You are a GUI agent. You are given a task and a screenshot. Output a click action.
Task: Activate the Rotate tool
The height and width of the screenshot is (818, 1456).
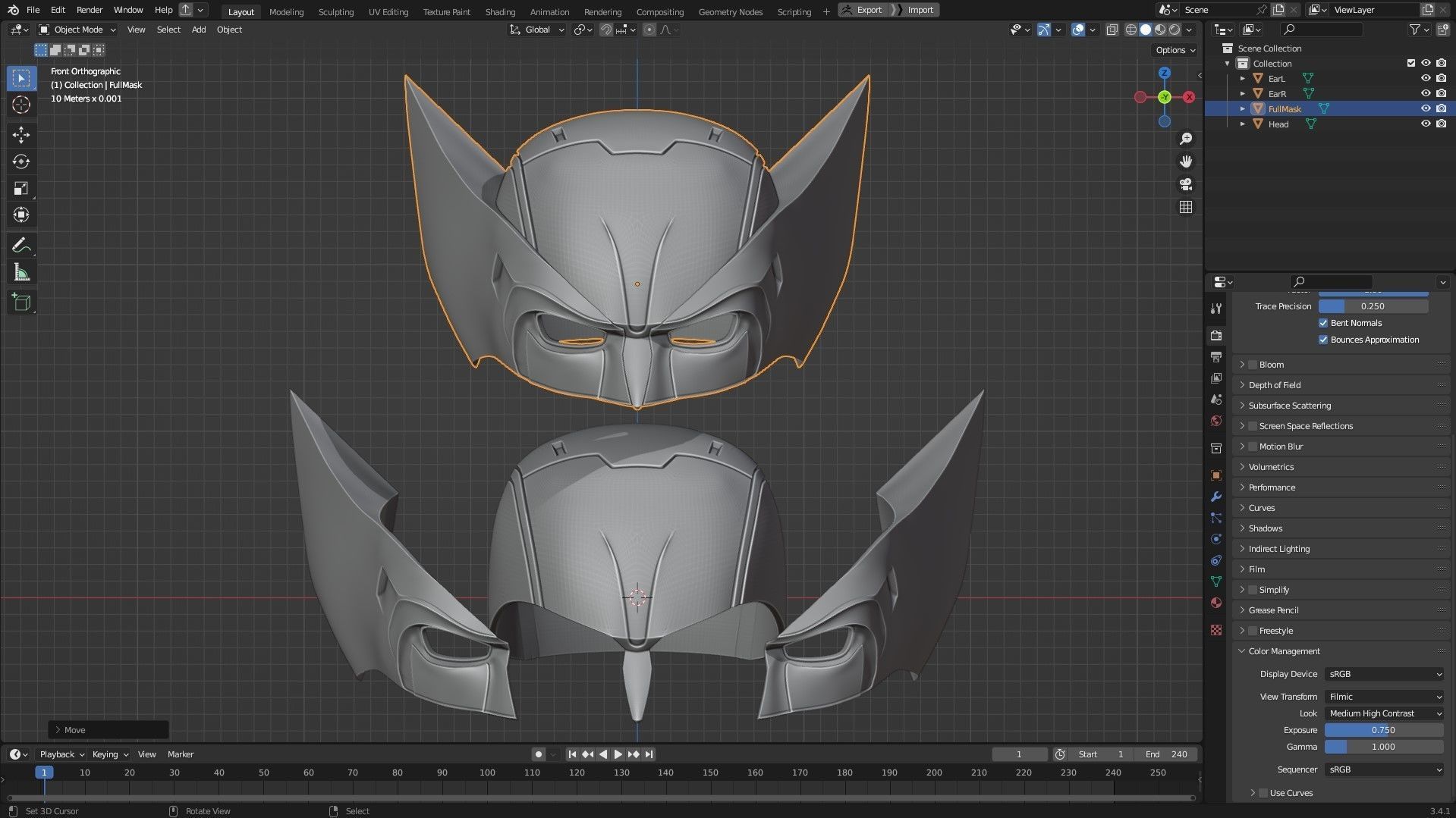21,161
